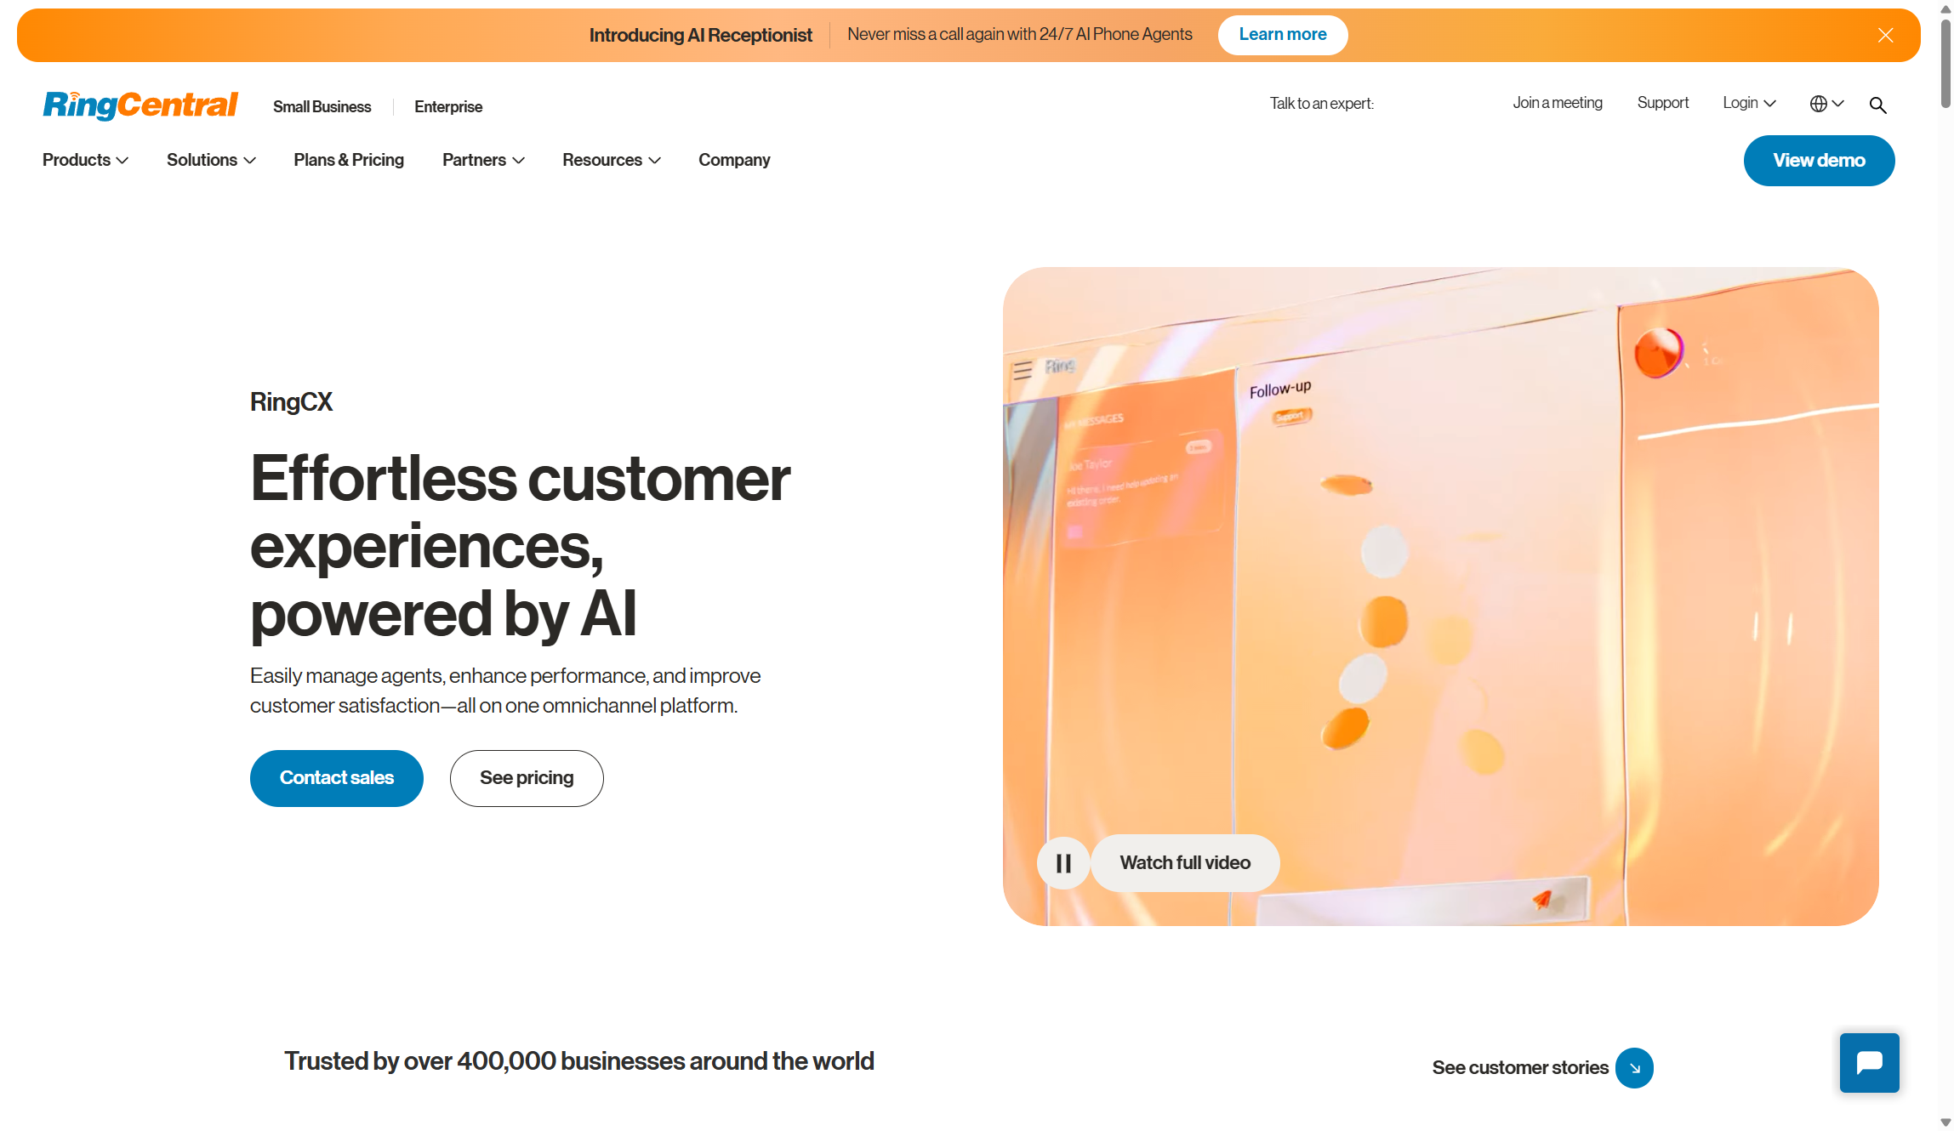Pause the hero video
The height and width of the screenshot is (1131, 1954).
coord(1063,863)
